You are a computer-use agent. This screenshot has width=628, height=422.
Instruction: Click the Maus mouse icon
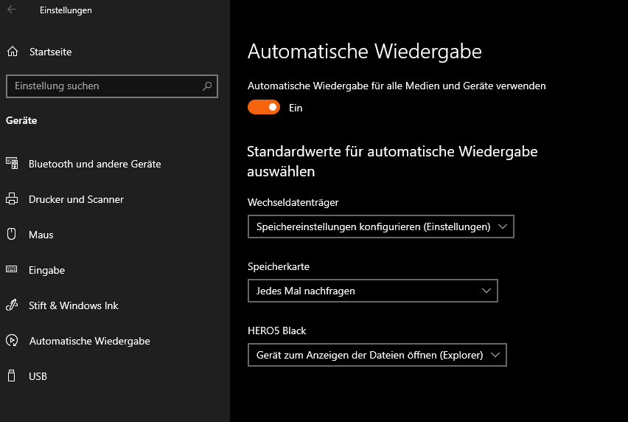point(12,235)
